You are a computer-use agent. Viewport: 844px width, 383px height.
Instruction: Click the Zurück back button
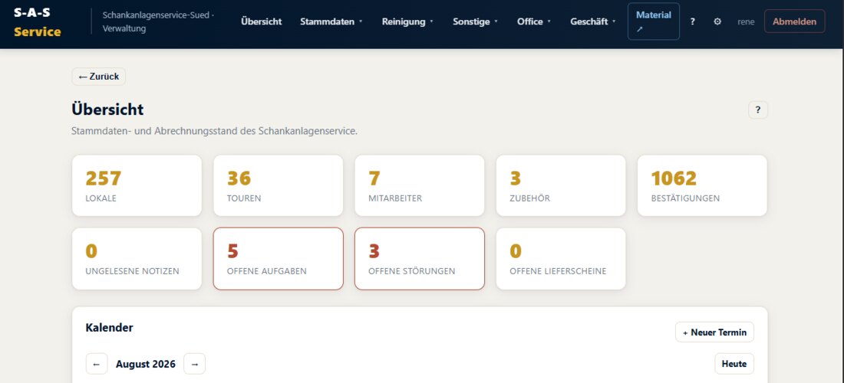click(x=98, y=77)
